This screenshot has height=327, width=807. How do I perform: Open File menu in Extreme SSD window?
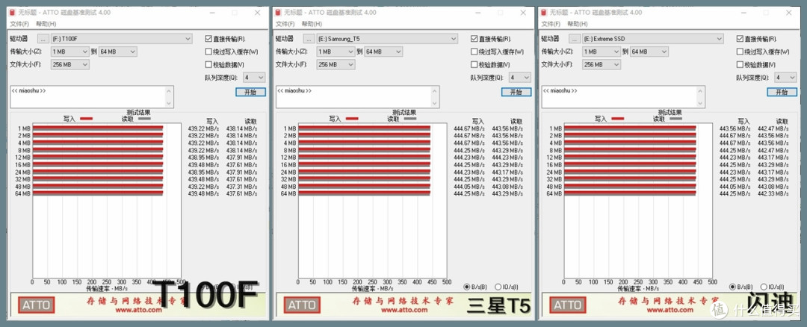(x=551, y=24)
